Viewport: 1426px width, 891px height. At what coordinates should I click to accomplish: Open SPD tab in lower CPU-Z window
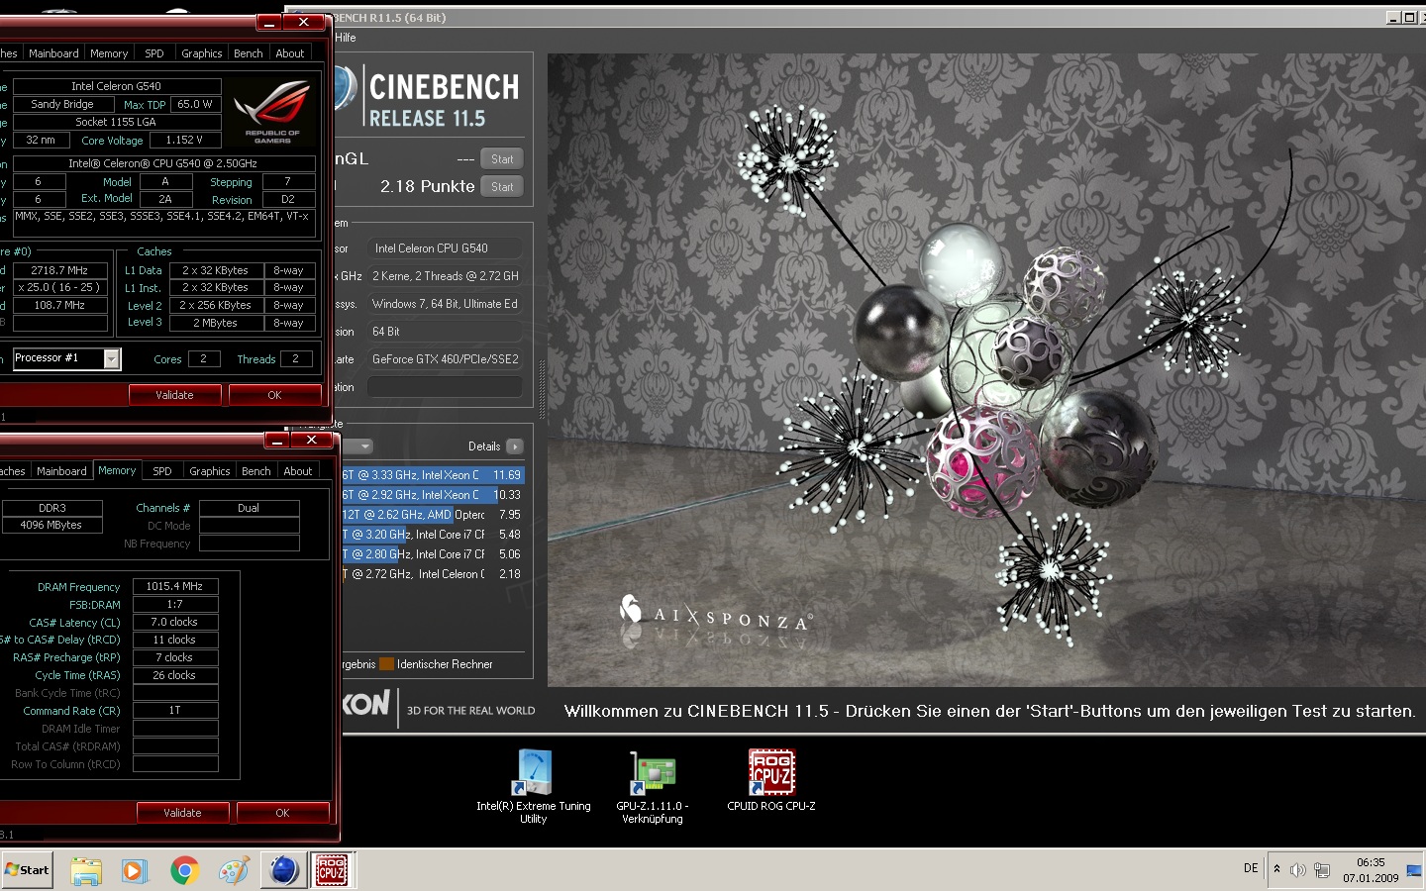tap(162, 471)
